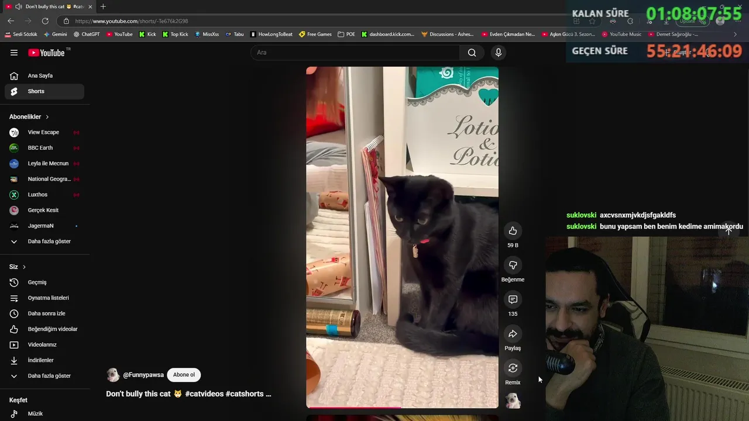Open the Sesli Sözlük bookmark
Screen dimensions: 749x421
(x=20, y=34)
